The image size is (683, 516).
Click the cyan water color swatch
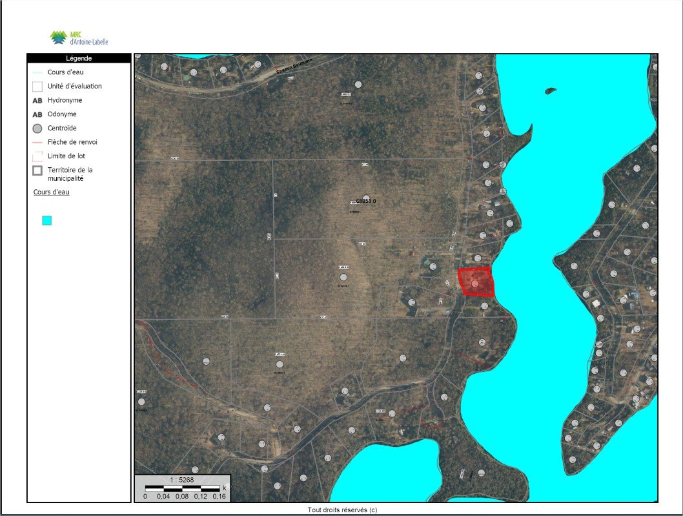tap(46, 220)
